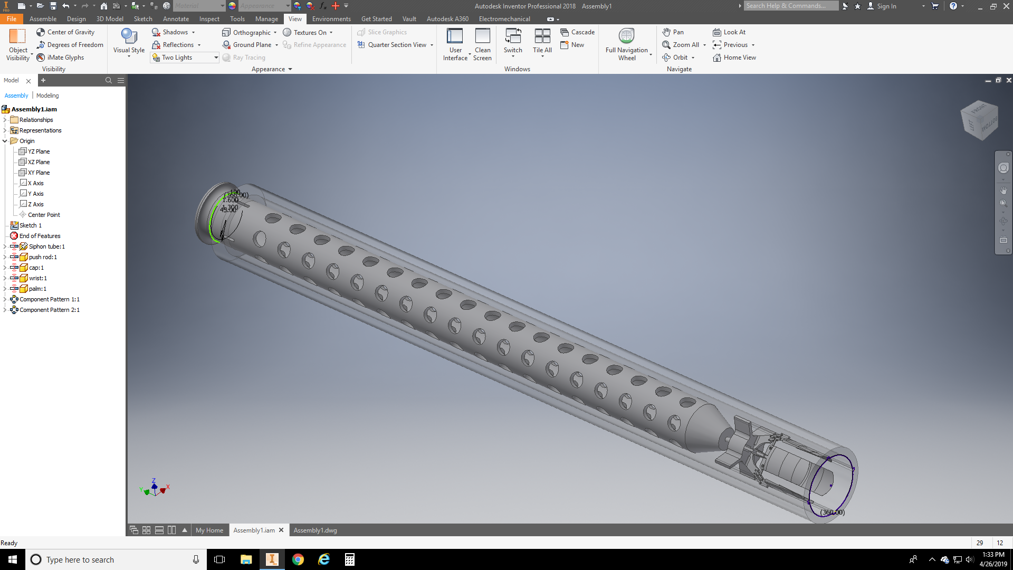
Task: Click the Center of Gravity icon
Action: point(41,32)
